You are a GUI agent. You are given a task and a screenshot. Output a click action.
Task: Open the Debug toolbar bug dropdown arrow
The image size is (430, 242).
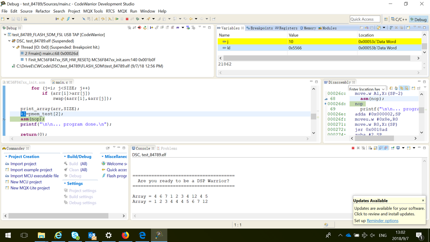(142, 19)
